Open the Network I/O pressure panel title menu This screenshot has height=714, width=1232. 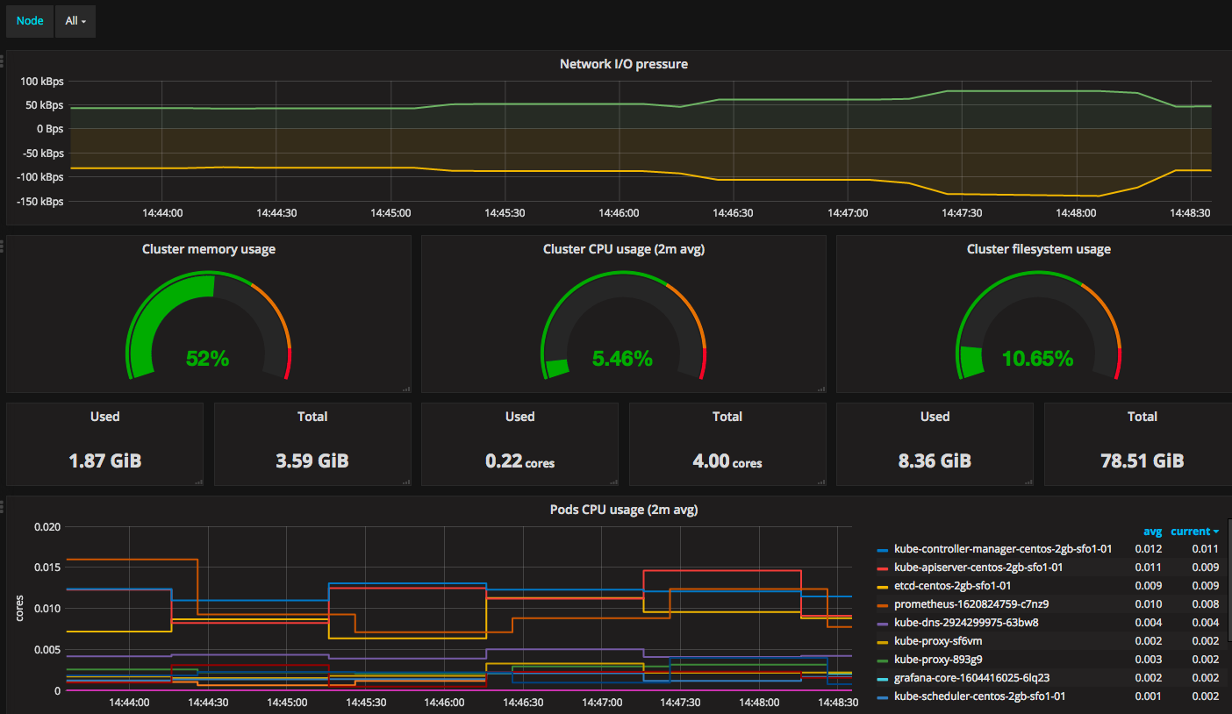point(623,64)
